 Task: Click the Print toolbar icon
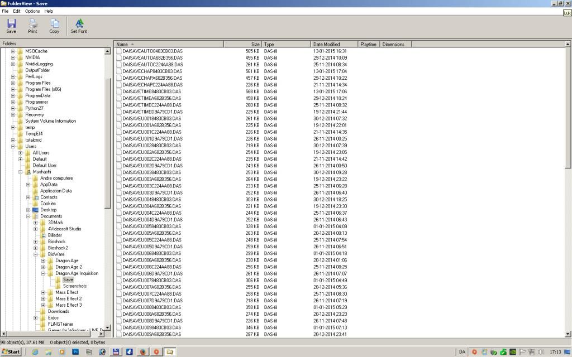coord(33,26)
